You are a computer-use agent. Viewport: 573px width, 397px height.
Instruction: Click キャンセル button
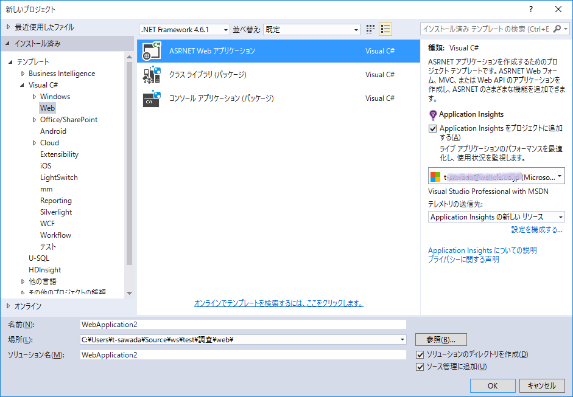[541, 385]
